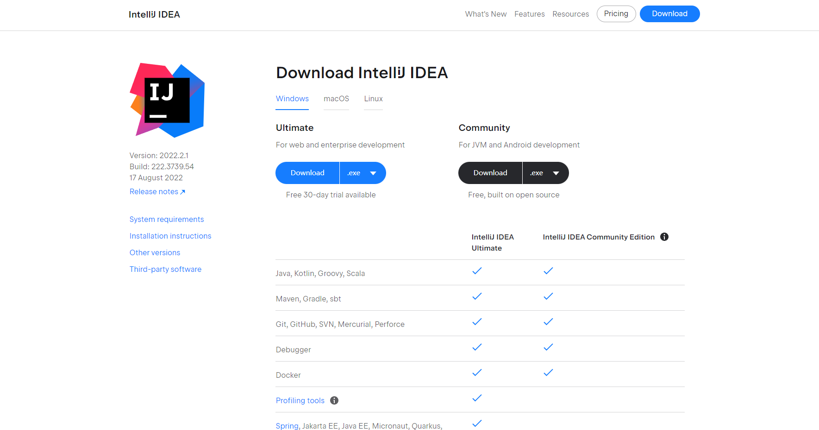This screenshot has height=430, width=819.
Task: Download the Community edition
Action: (x=490, y=173)
